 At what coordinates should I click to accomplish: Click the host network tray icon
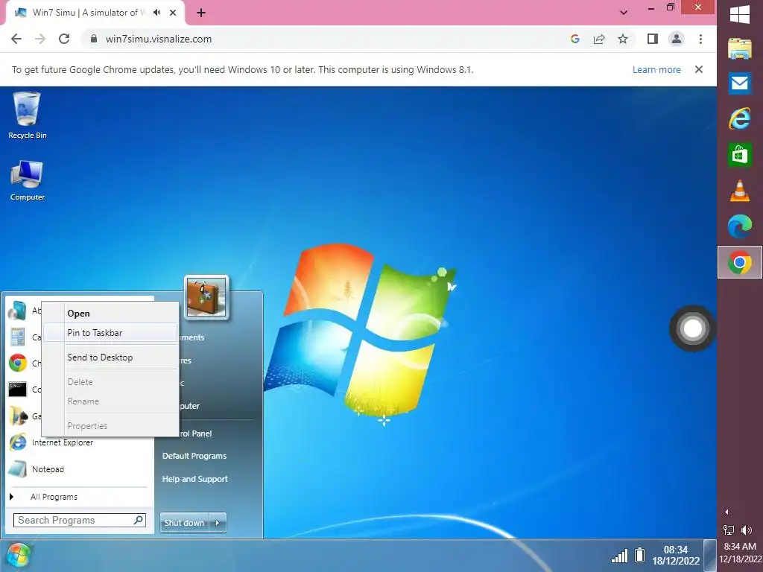point(729,530)
